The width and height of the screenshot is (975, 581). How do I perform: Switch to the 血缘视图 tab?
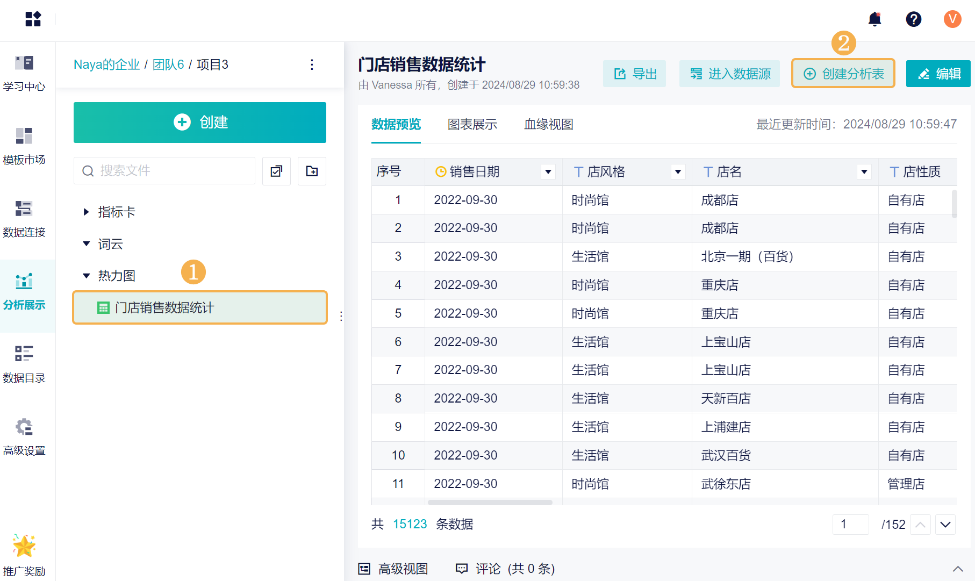(x=548, y=124)
